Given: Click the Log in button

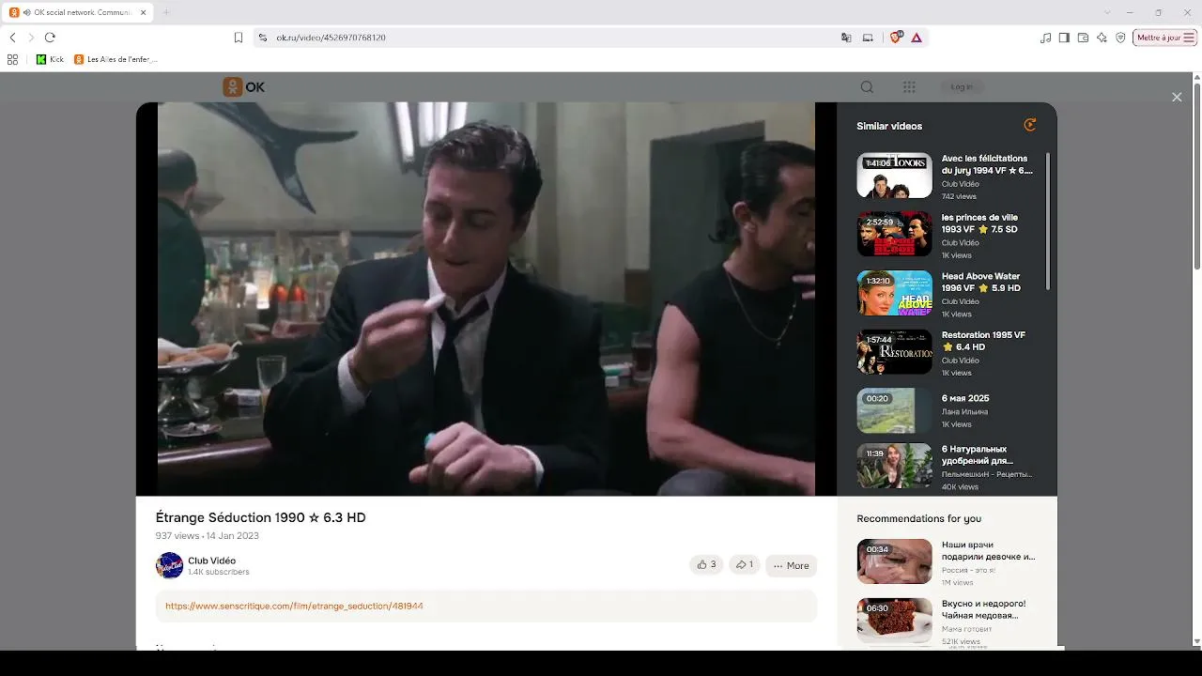Looking at the screenshot, I should [x=962, y=87].
